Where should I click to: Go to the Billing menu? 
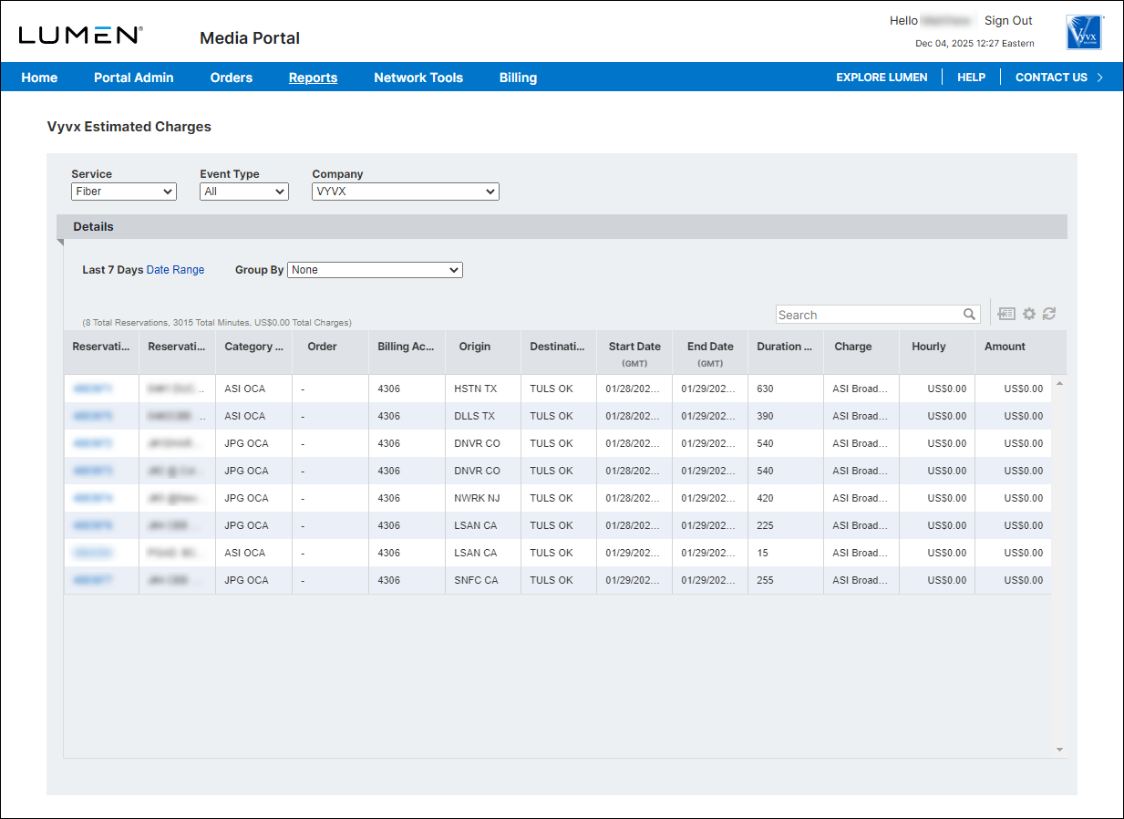(x=518, y=78)
